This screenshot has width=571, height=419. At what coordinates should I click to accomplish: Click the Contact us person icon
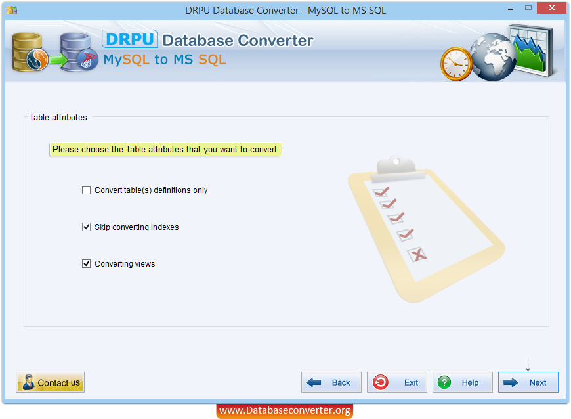point(28,382)
